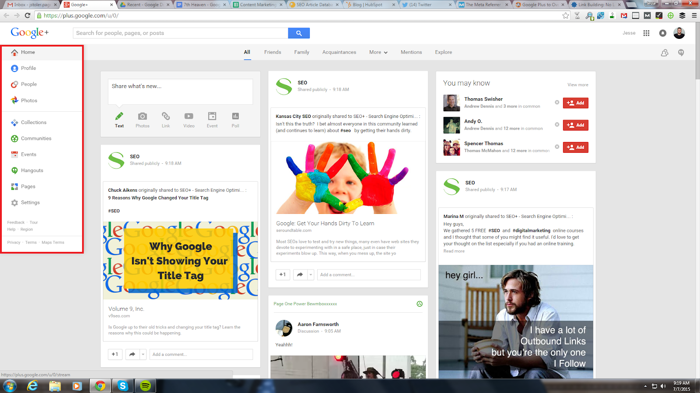
Task: Open the Mentions tab
Action: pyautogui.click(x=411, y=52)
